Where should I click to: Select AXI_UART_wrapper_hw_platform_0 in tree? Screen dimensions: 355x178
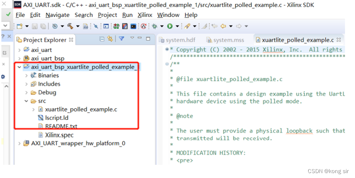pos(74,144)
